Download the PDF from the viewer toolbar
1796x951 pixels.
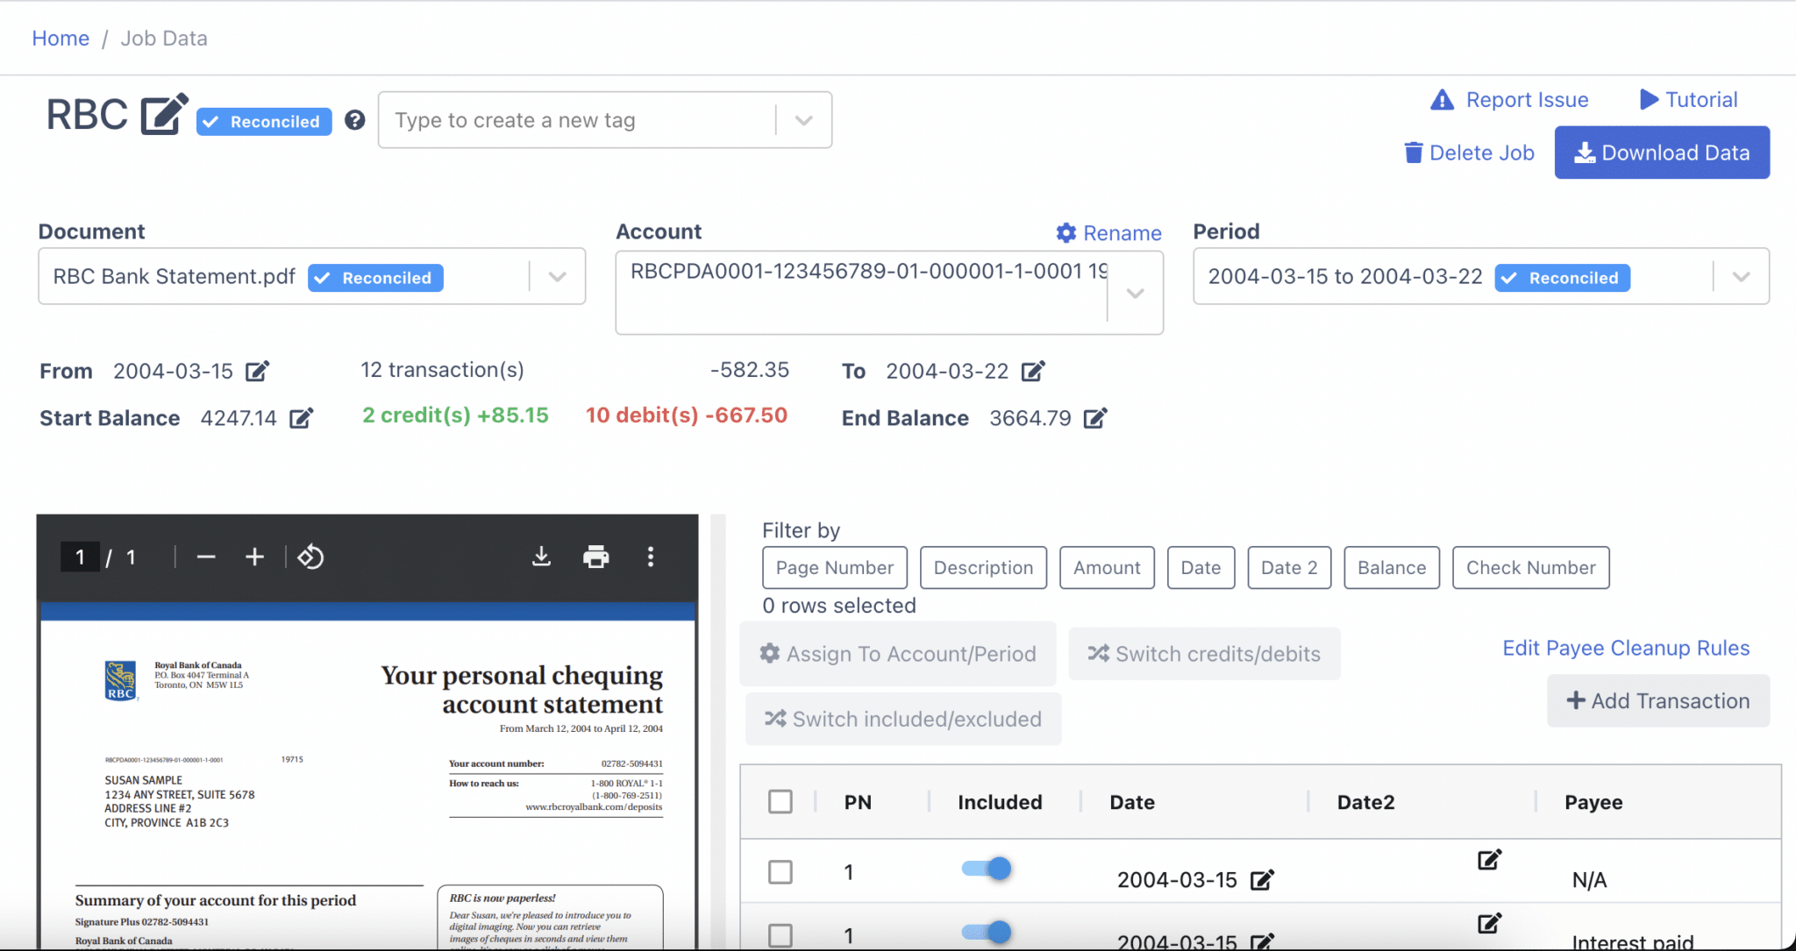tap(542, 556)
